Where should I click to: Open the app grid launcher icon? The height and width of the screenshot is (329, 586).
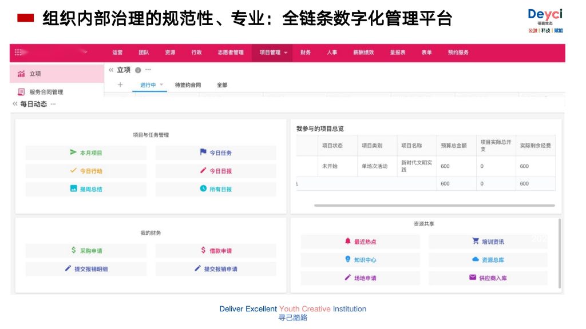[18, 52]
